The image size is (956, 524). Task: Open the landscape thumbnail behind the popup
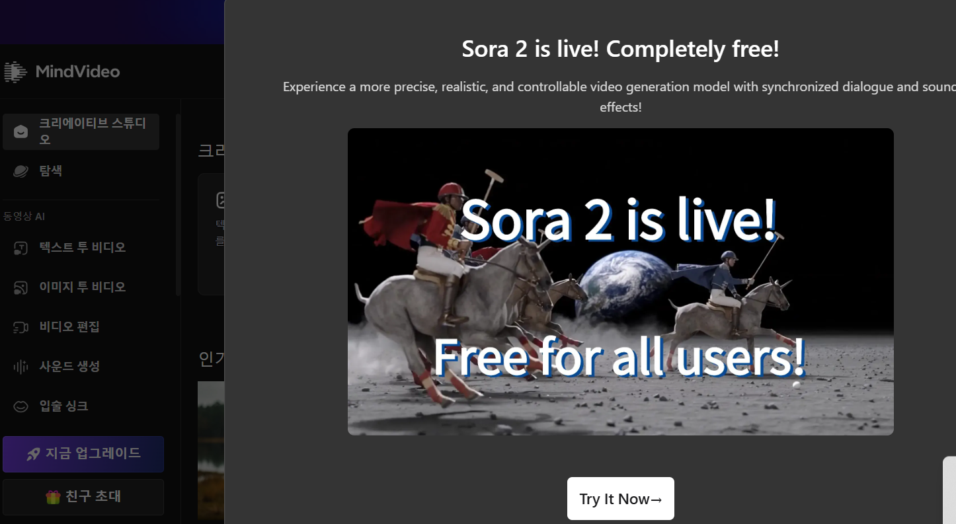tap(211, 449)
